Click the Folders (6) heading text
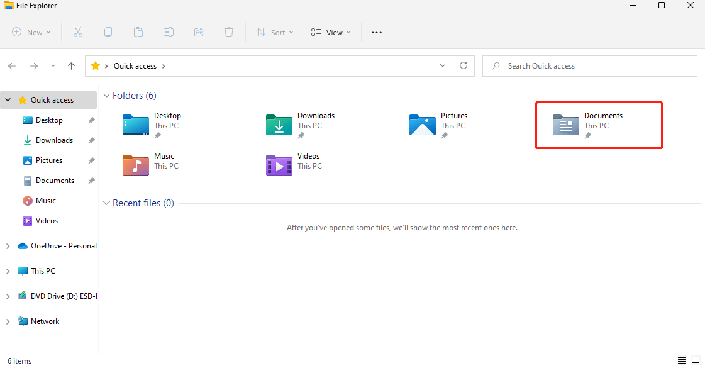 click(135, 96)
